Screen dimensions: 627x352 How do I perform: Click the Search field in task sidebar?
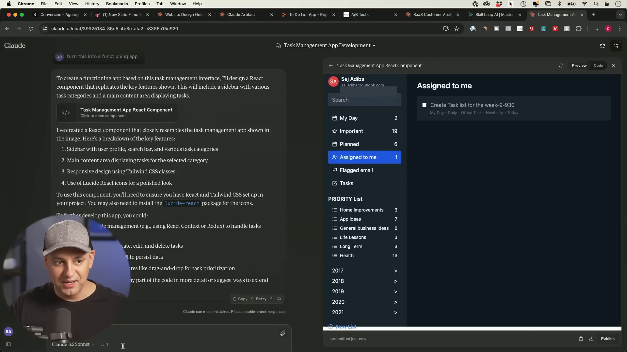364,100
